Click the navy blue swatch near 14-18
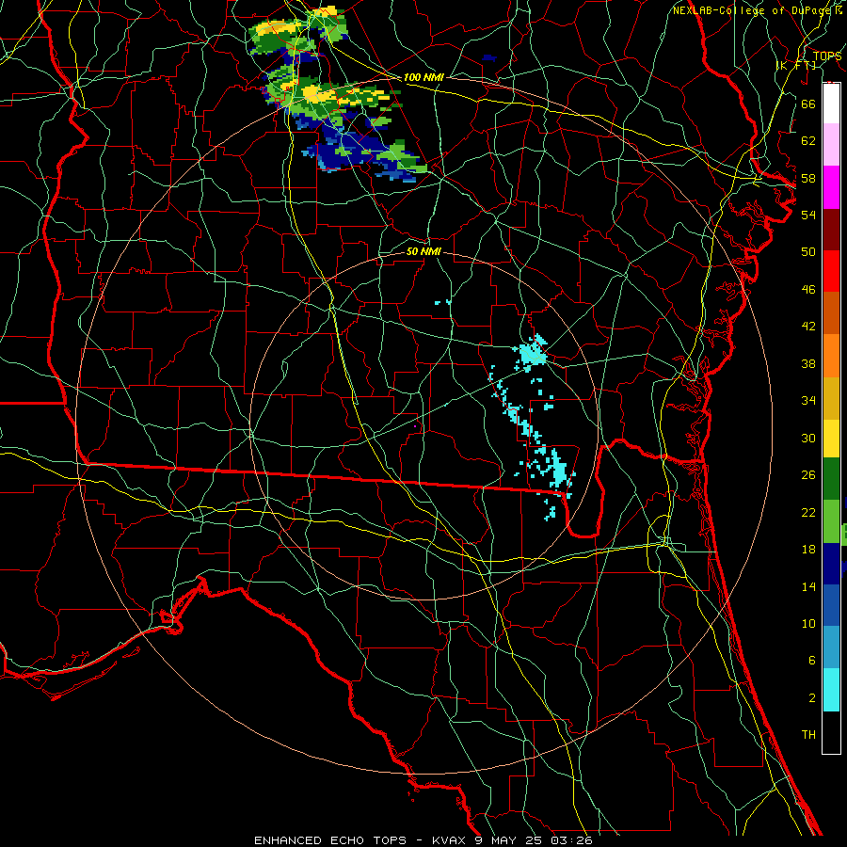The width and height of the screenshot is (847, 847). coord(831,564)
